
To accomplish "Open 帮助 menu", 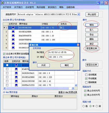I will (x=61, y=7).
